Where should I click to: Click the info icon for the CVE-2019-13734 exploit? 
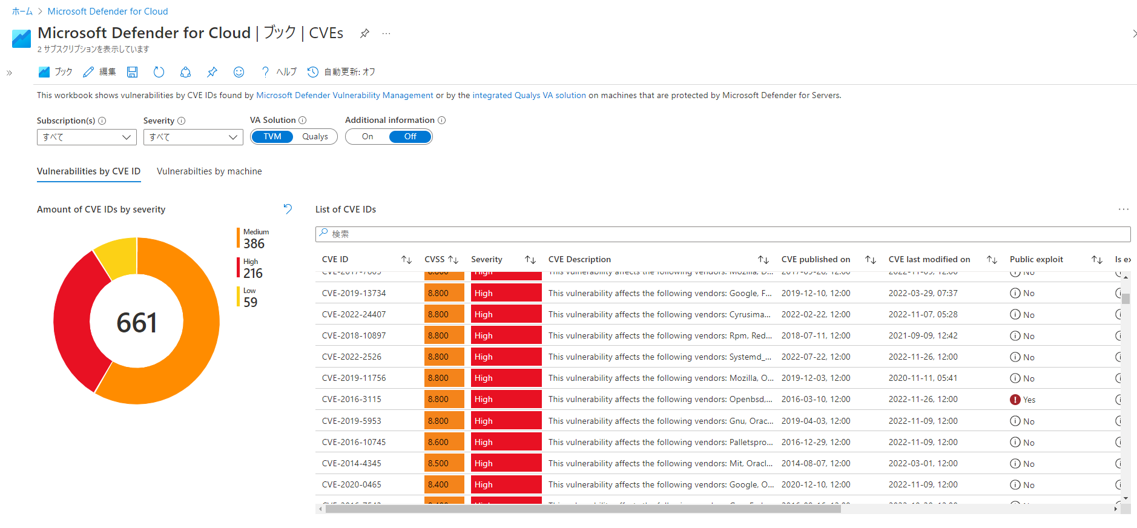1015,293
